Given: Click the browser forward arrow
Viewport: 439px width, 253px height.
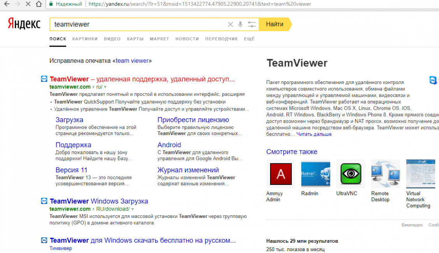Looking at the screenshot, I should [18, 4].
